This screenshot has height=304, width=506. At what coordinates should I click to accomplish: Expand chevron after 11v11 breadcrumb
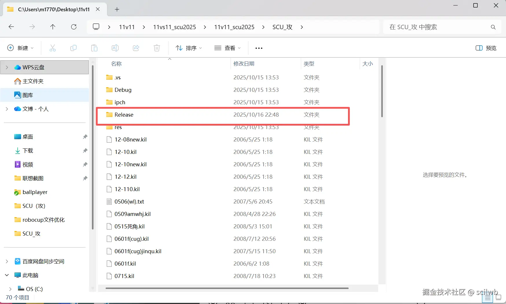pyautogui.click(x=144, y=27)
